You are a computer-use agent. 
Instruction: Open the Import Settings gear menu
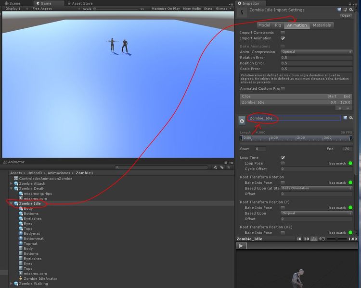click(x=350, y=10)
